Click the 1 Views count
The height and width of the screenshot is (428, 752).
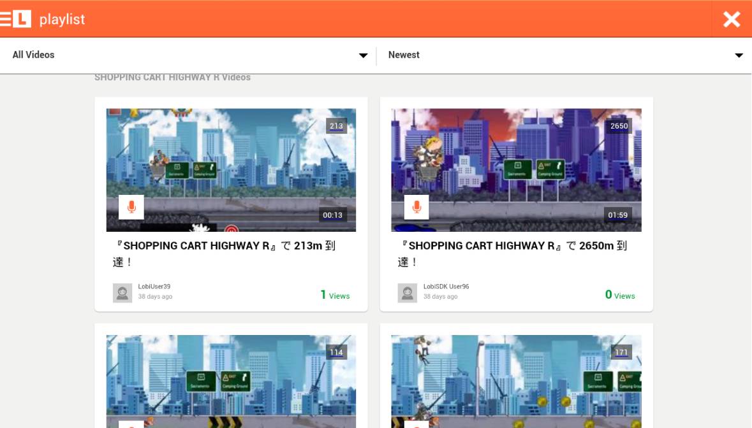click(335, 295)
